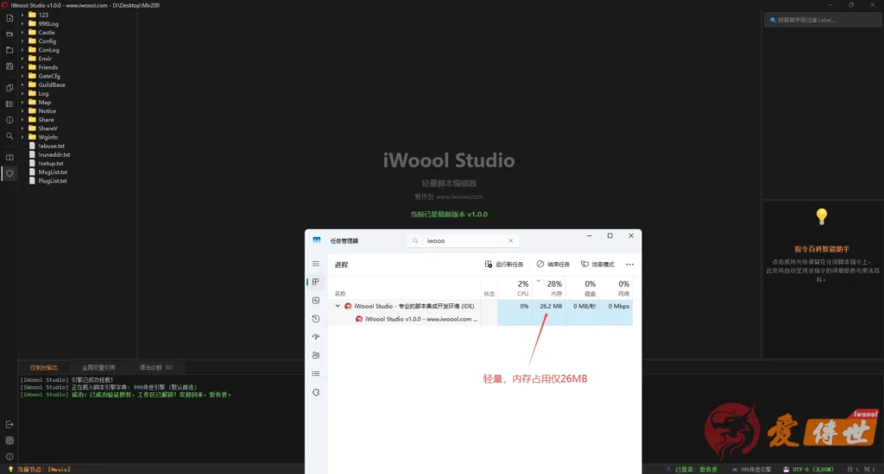The width and height of the screenshot is (884, 474).
Task: Expand the 123 folder
Action: pos(22,16)
